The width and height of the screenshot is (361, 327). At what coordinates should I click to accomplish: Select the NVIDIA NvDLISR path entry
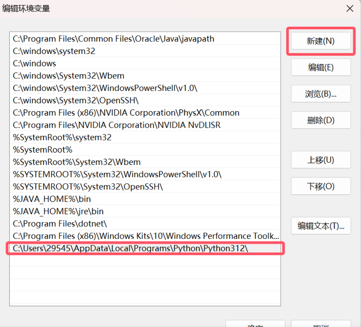coord(117,125)
